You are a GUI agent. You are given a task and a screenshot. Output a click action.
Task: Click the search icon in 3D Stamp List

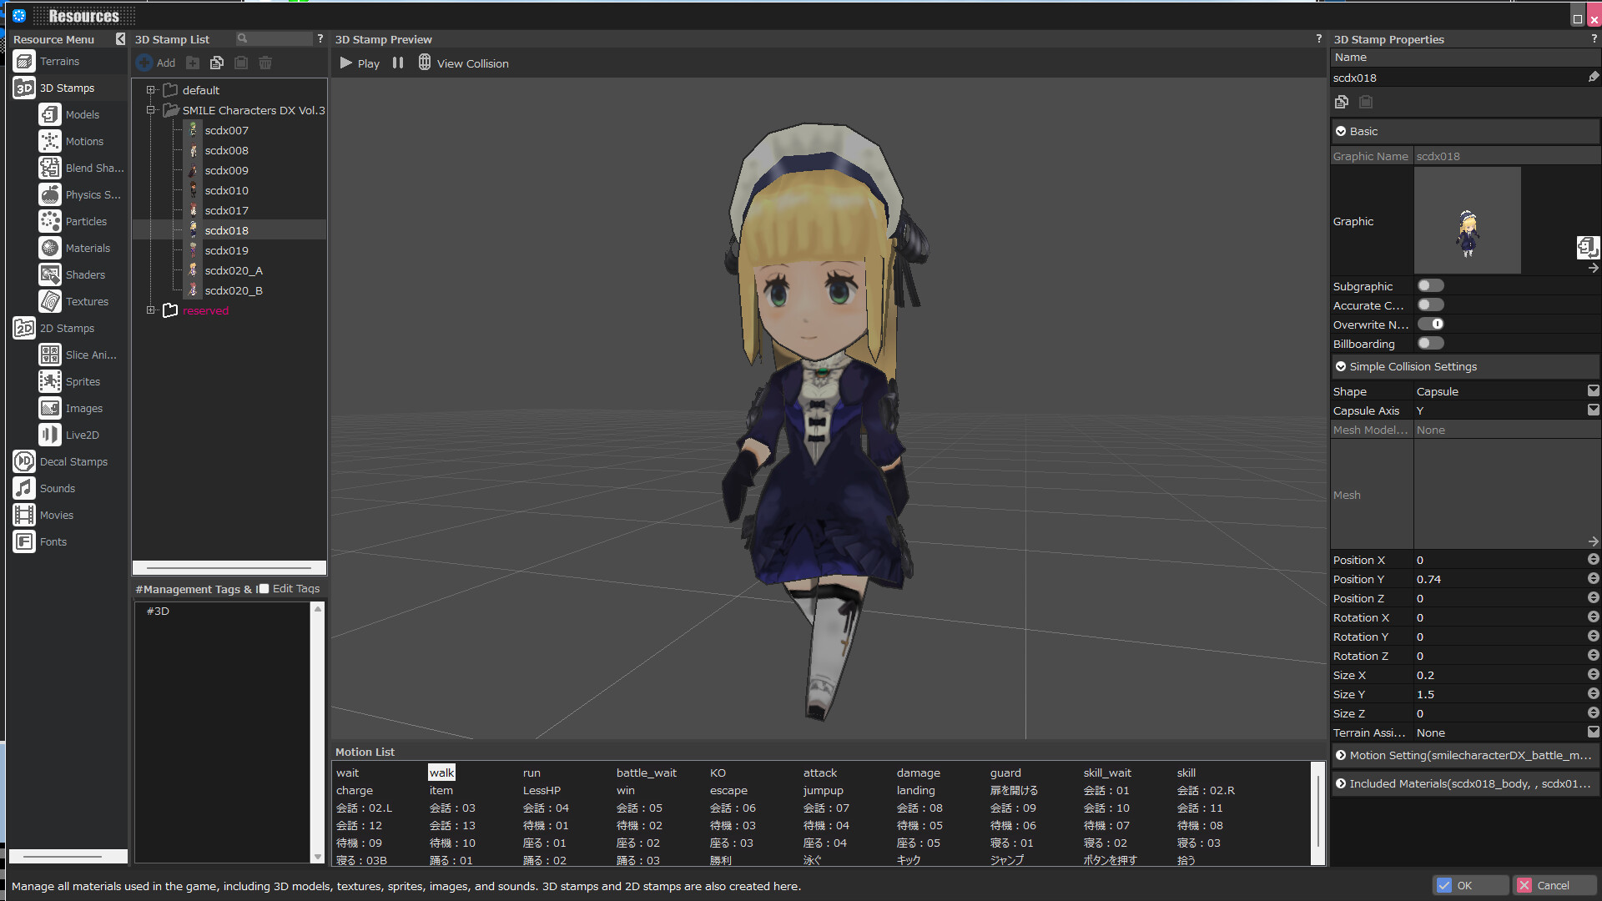point(242,38)
